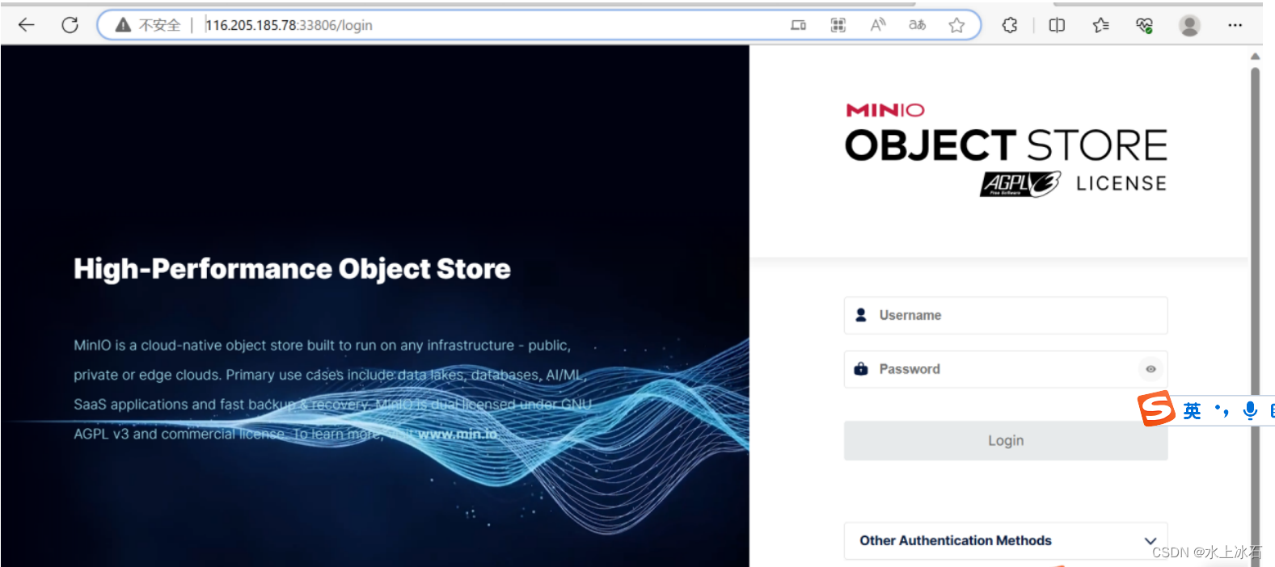Focus the Username input field

(1006, 315)
